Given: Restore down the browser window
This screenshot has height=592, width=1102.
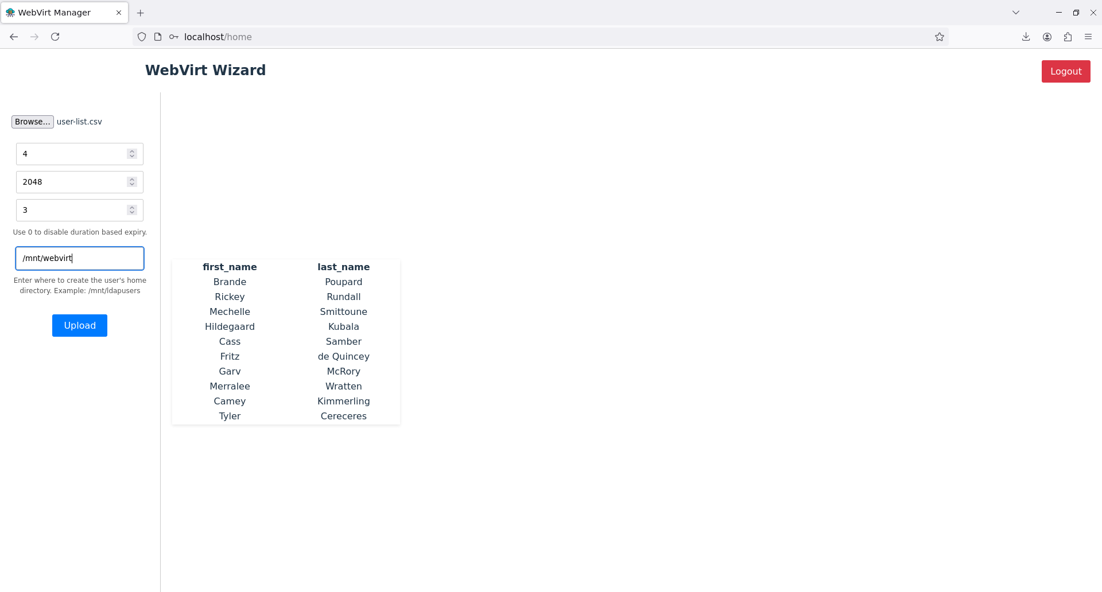Looking at the screenshot, I should [x=1076, y=13].
